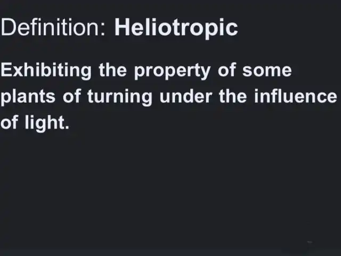
Task: Click the capital "H" of "Heliotropic"
Action: (x=122, y=27)
